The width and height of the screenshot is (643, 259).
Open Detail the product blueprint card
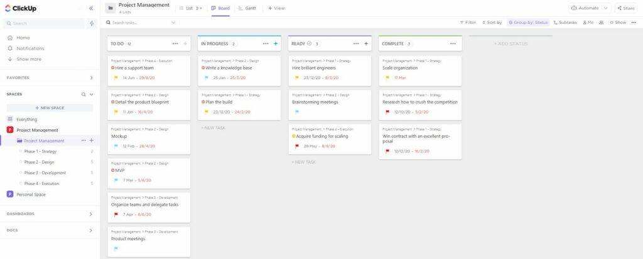tap(149, 105)
